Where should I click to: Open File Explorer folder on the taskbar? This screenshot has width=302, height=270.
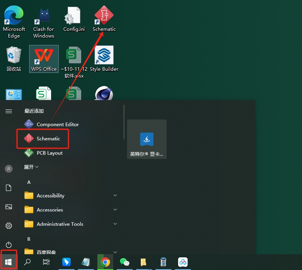(144, 262)
